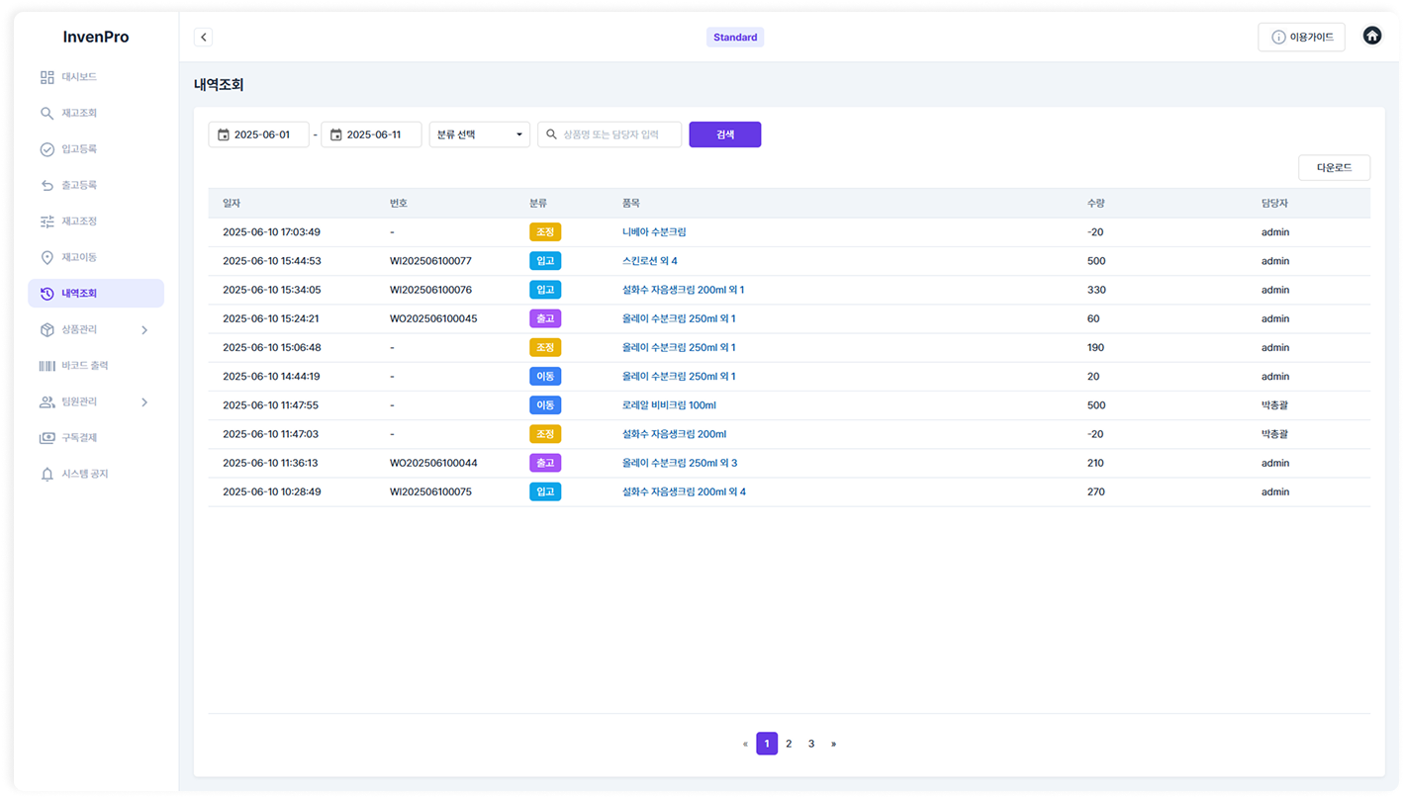Screen dimensions: 1405x799
Task: Click order number WO202506100045
Action: [x=433, y=318]
